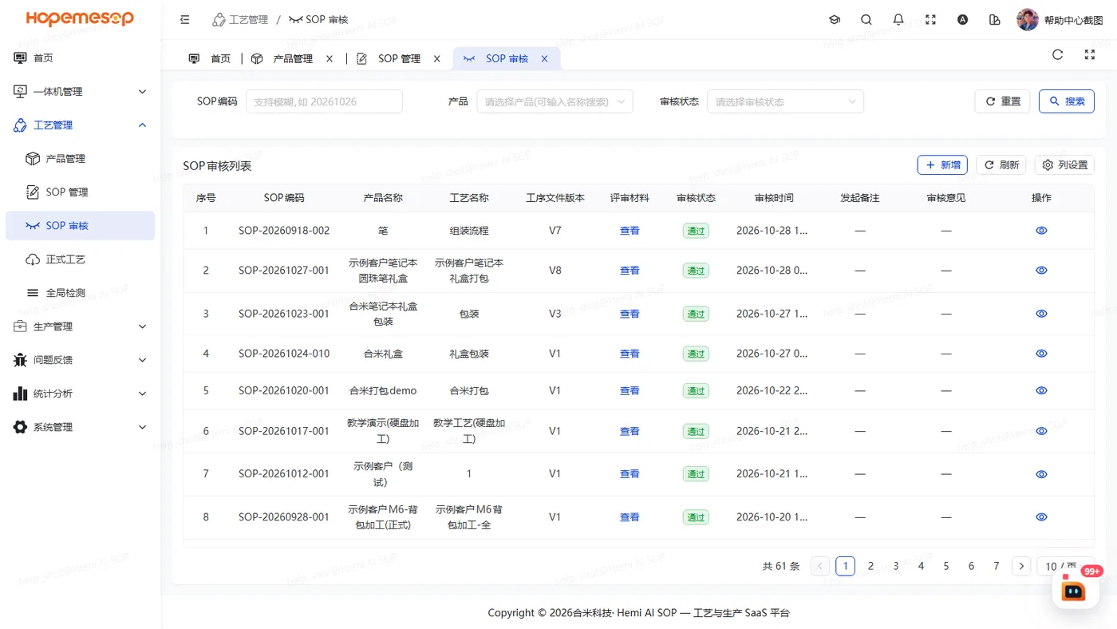Click the eye icon for SOP-20260928-001
The height and width of the screenshot is (629, 1117).
click(x=1041, y=517)
